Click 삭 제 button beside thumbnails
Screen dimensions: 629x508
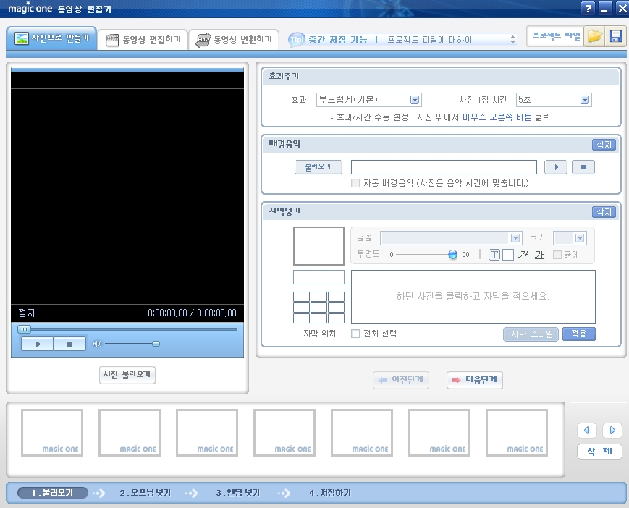pyautogui.click(x=599, y=451)
